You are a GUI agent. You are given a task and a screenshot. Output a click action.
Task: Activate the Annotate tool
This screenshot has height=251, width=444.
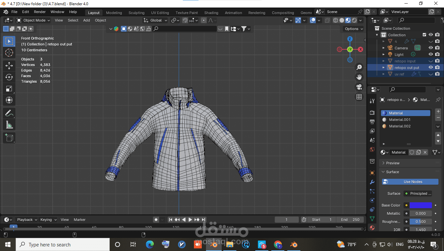pyautogui.click(x=9, y=113)
